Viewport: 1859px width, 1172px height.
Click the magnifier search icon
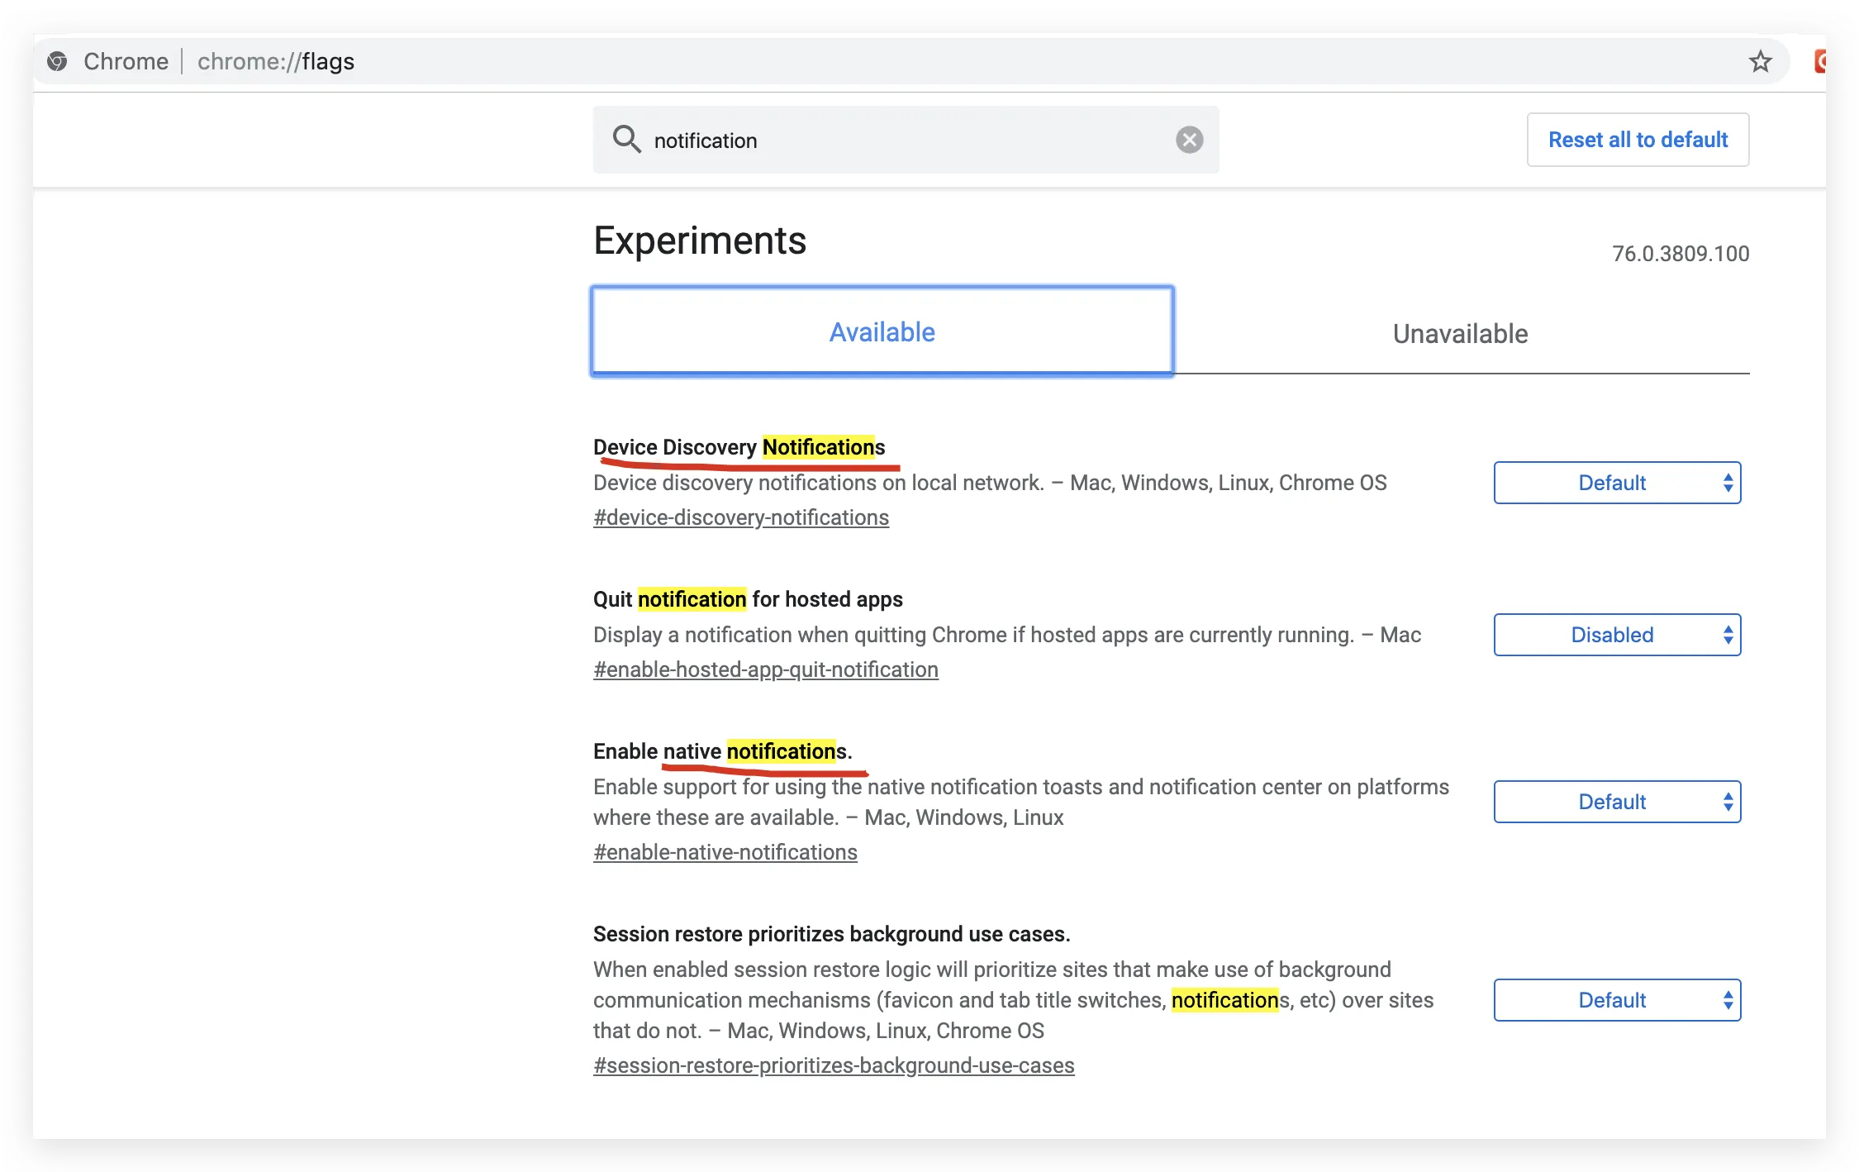point(626,140)
